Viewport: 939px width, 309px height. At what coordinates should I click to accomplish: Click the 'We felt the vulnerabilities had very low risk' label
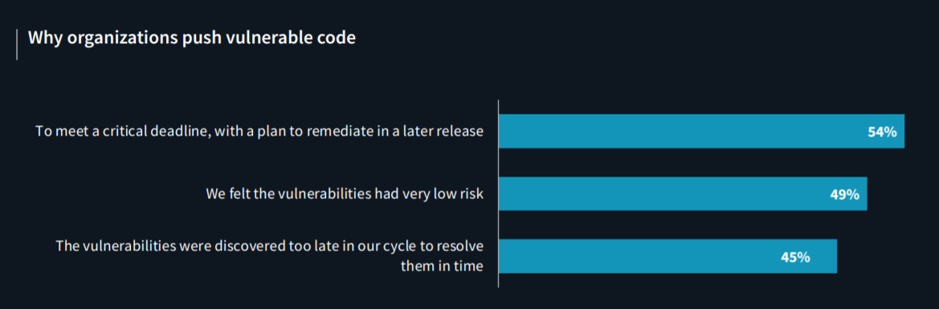(345, 194)
